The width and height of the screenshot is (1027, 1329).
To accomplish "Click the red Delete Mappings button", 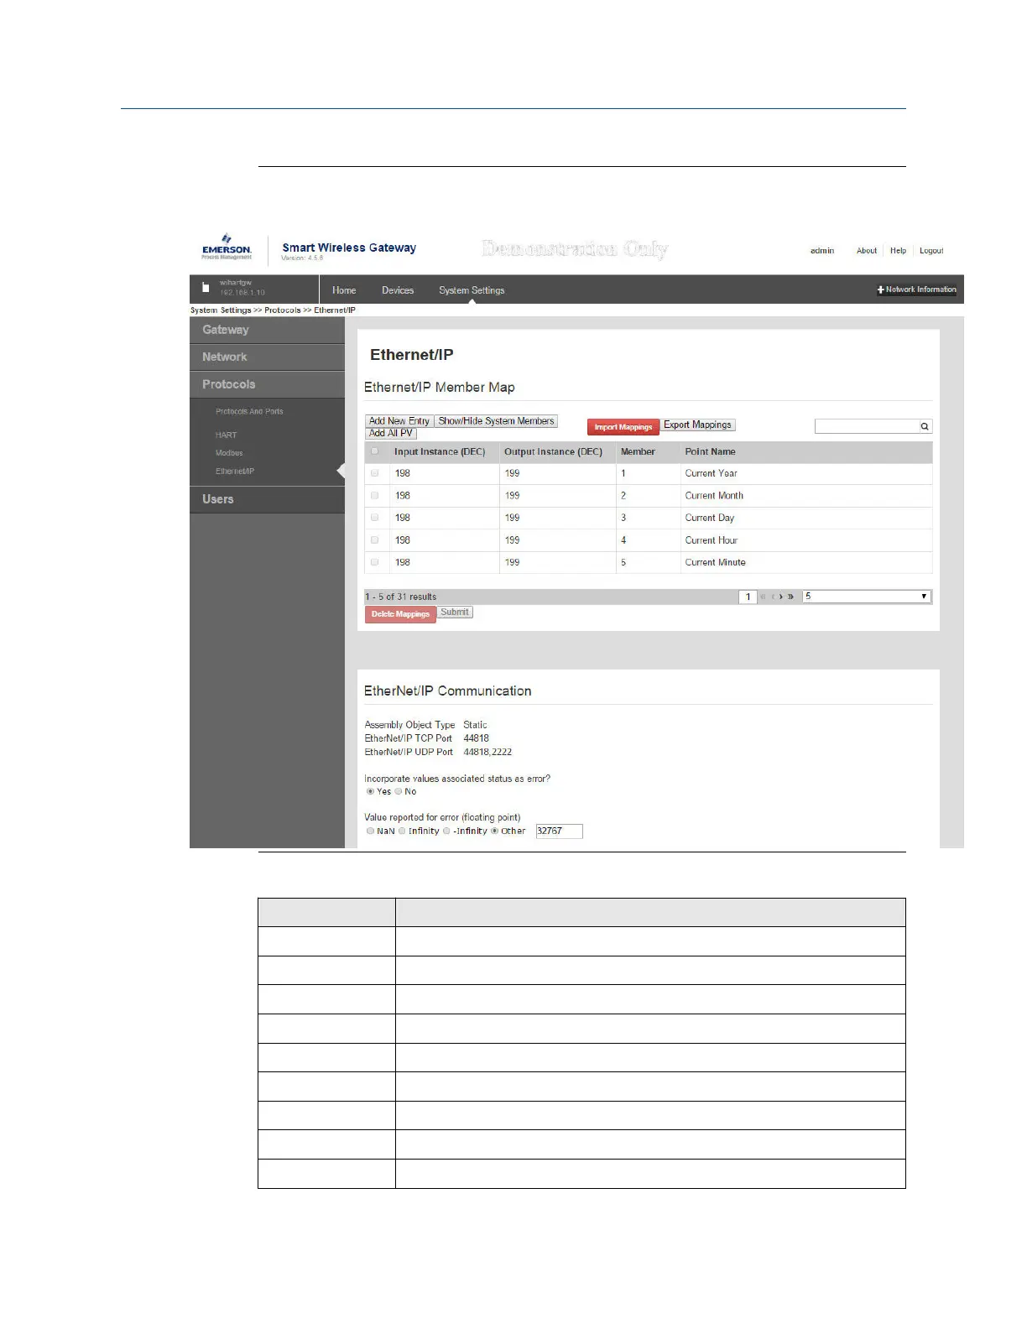I will (x=400, y=614).
